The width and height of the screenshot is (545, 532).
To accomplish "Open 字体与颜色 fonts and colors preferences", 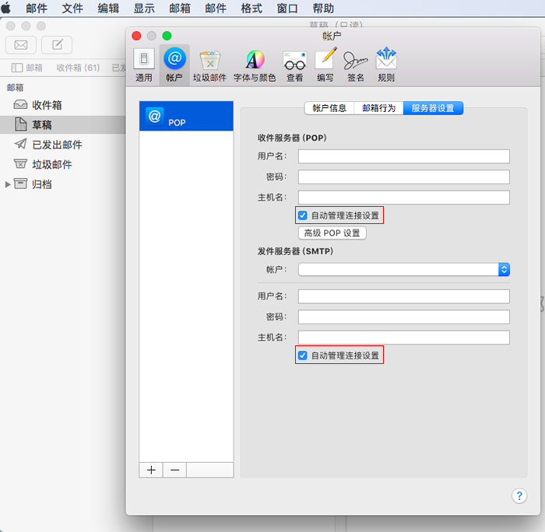I will coord(255,65).
